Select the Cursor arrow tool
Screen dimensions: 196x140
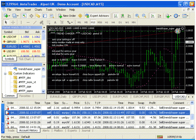click(x=6, y=22)
